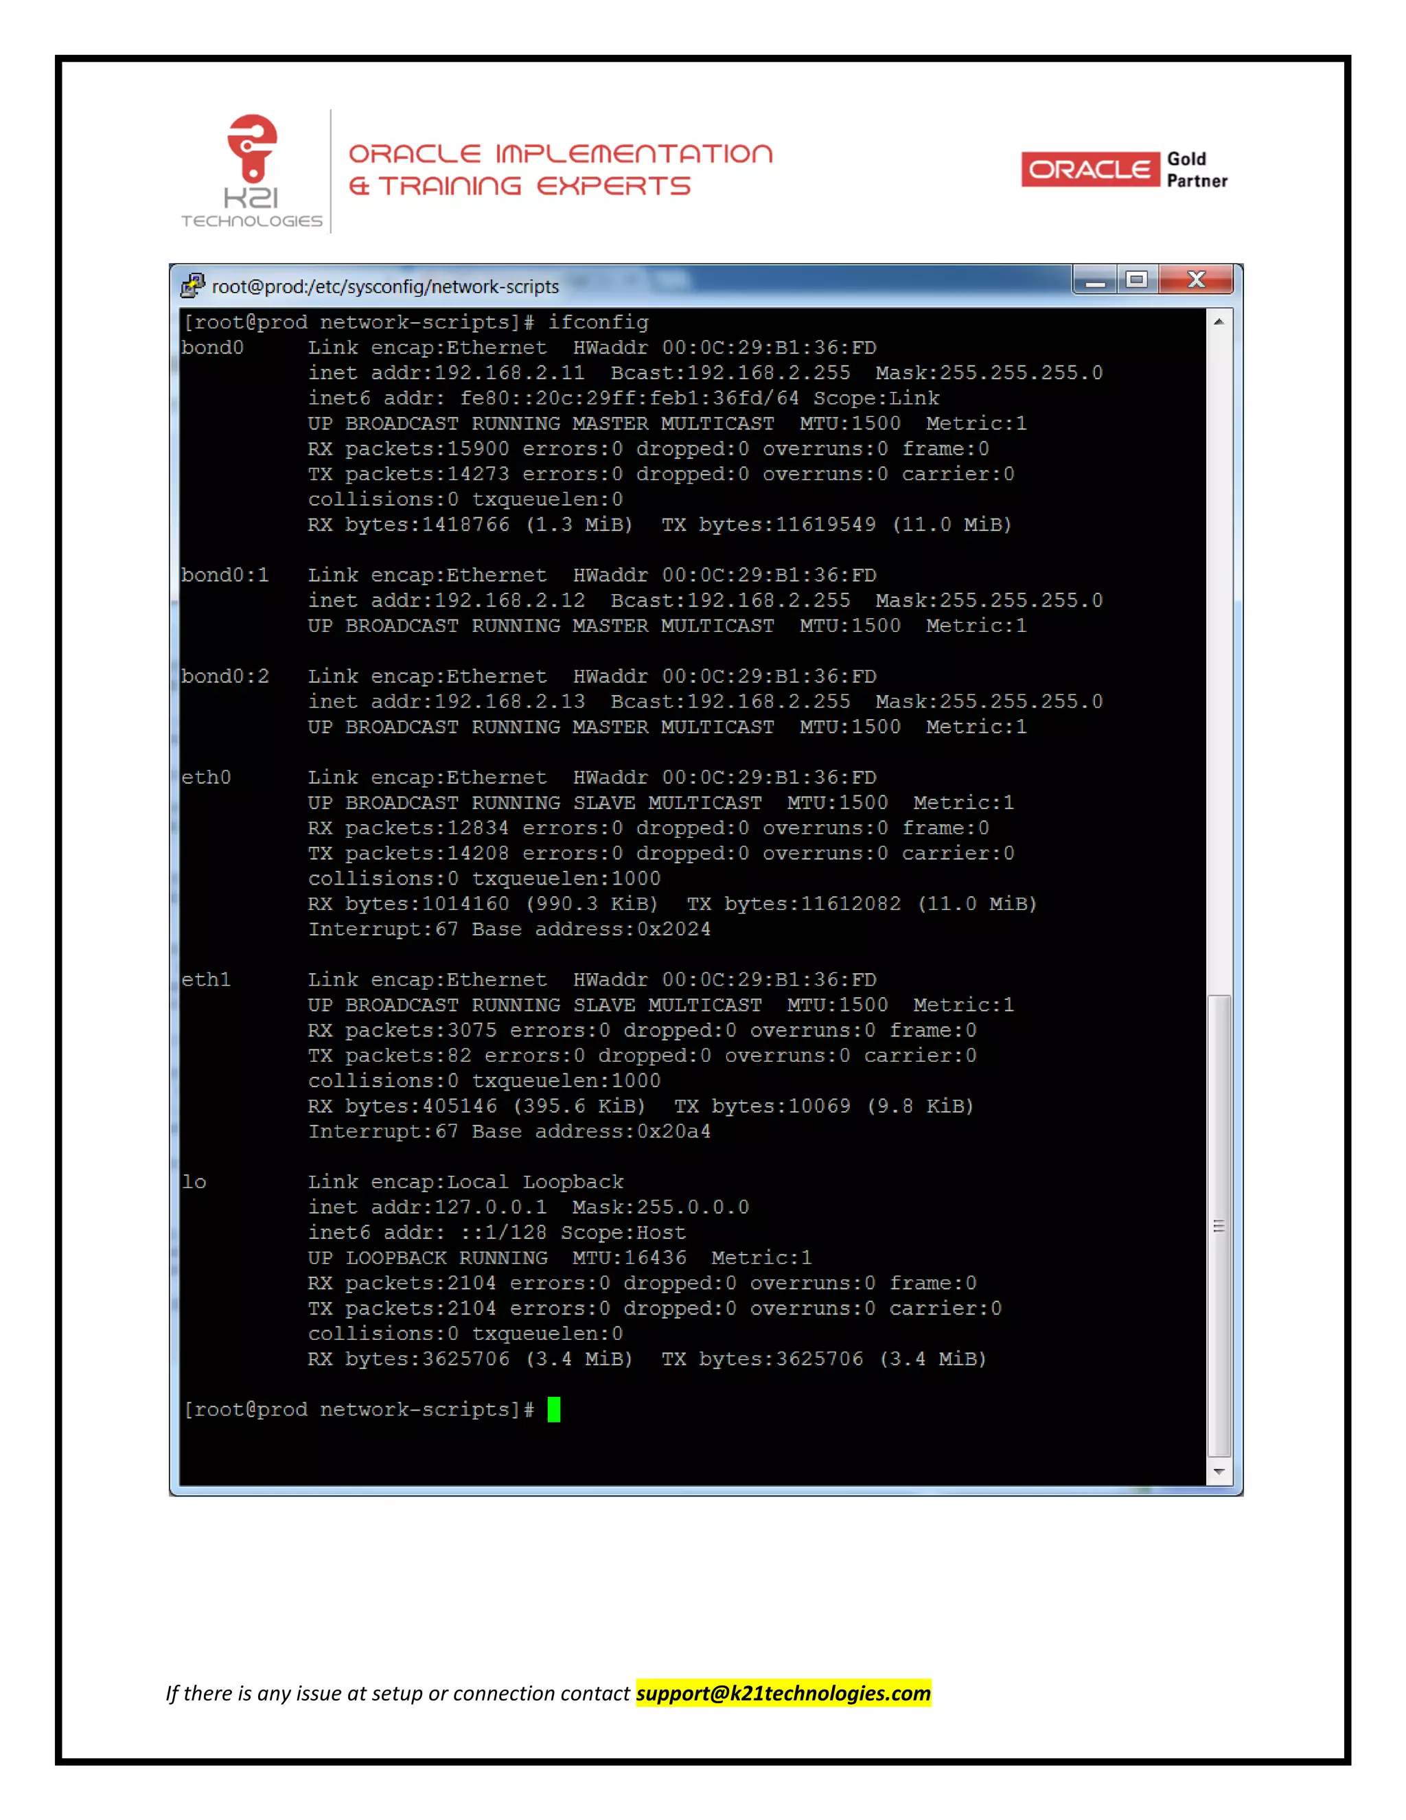Open the support@k21technologies.com email link
The height and width of the screenshot is (1820, 1406).
(x=783, y=1694)
